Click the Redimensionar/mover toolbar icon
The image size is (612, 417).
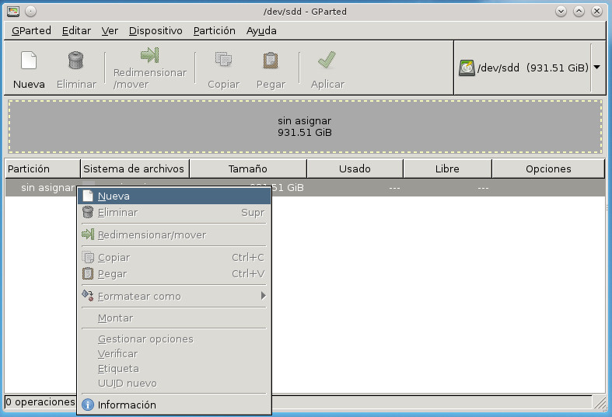150,55
